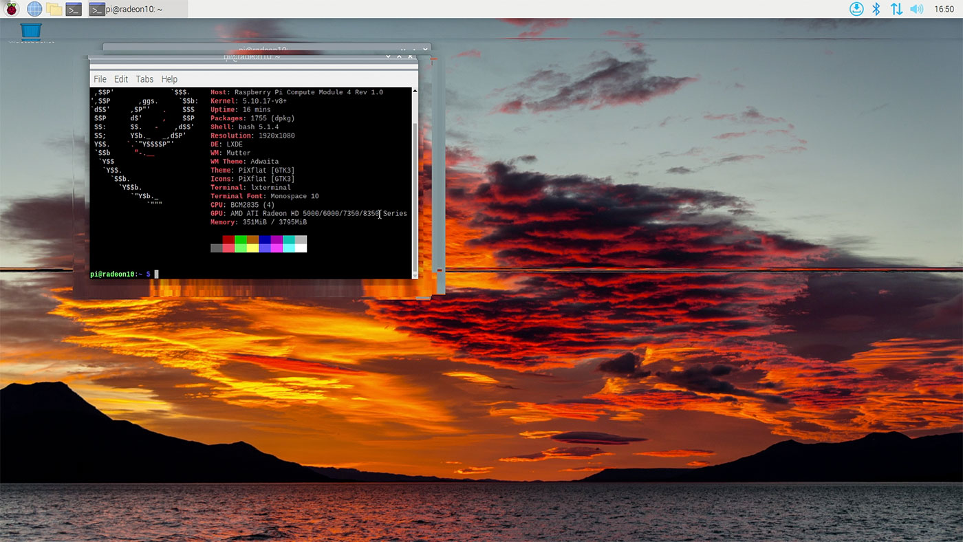Click the 'Host: Raspberry Pi Compute Module 4' line
The height and width of the screenshot is (542, 963).
(296, 92)
